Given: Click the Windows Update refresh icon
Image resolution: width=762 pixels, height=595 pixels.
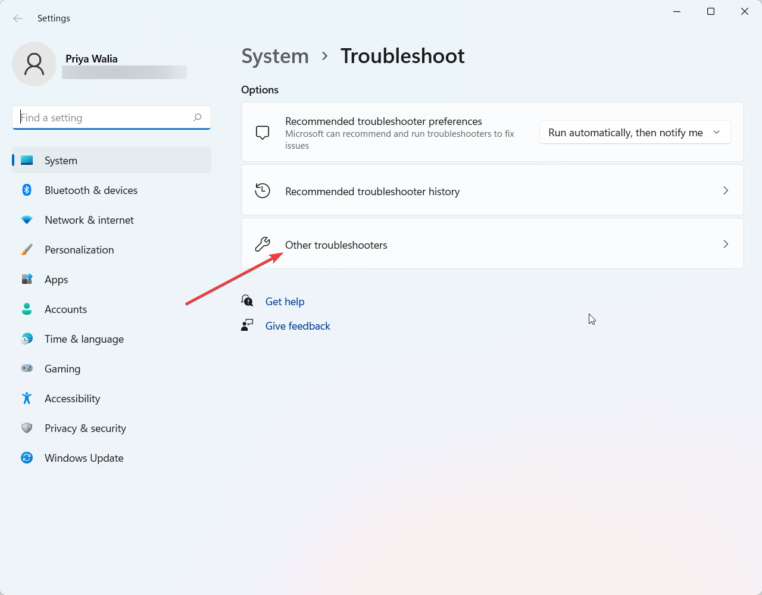Looking at the screenshot, I should pyautogui.click(x=27, y=458).
